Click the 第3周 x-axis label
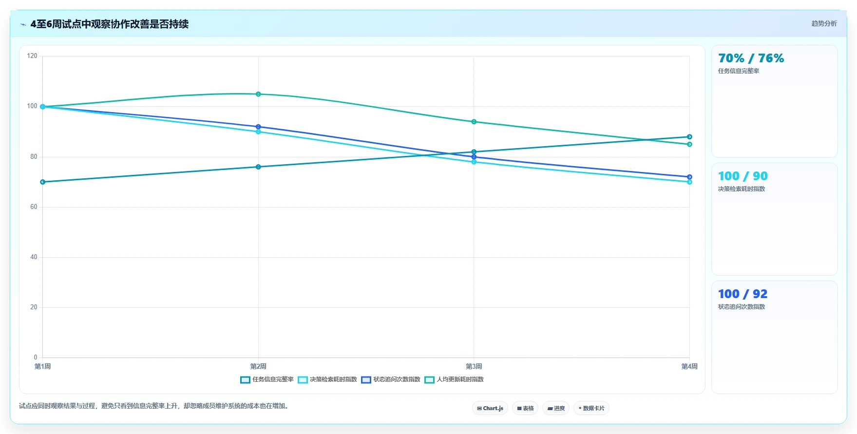Image resolution: width=857 pixels, height=434 pixels. (x=474, y=366)
